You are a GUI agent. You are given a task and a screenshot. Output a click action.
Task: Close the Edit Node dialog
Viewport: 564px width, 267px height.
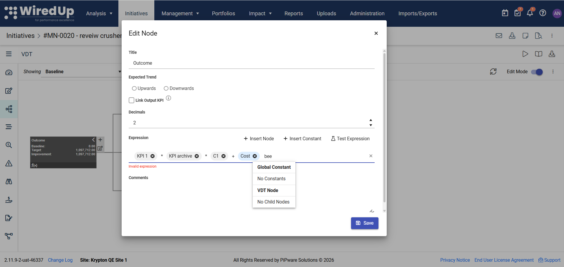(x=376, y=33)
